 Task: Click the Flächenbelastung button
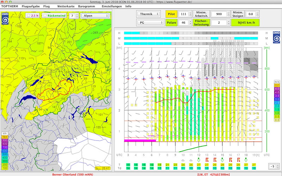point(201,23)
